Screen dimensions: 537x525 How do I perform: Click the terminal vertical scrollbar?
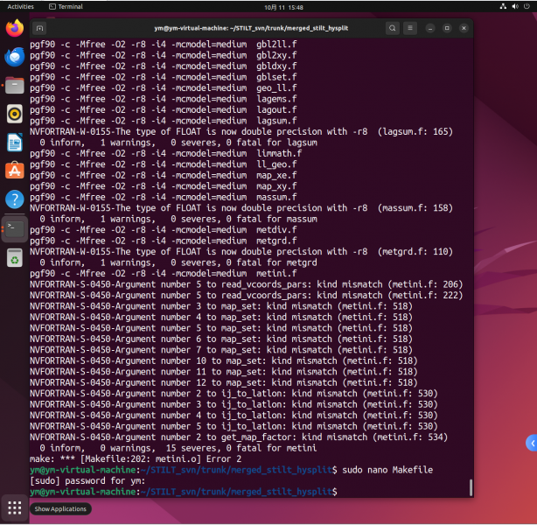[471, 486]
